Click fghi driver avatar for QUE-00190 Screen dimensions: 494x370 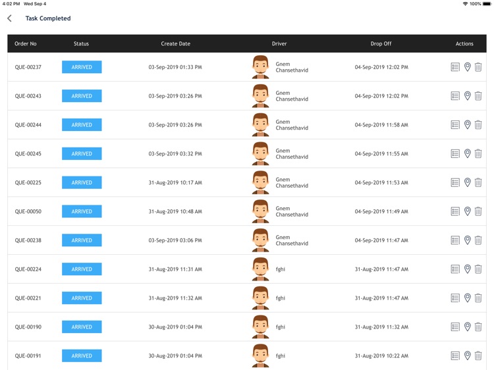tap(261, 327)
